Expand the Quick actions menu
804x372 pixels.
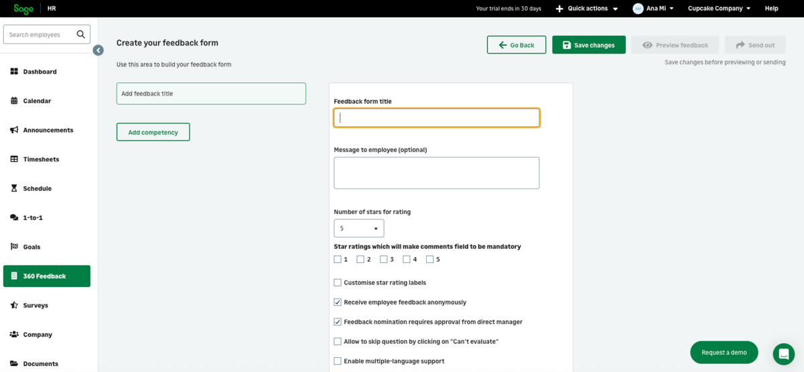587,9
